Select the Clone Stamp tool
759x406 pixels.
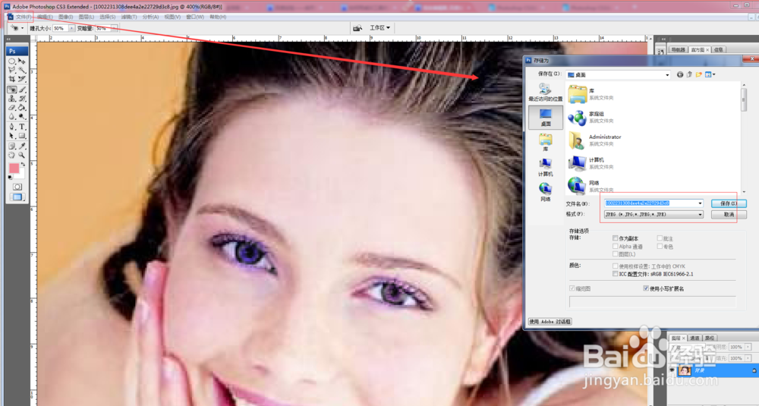tap(12, 99)
